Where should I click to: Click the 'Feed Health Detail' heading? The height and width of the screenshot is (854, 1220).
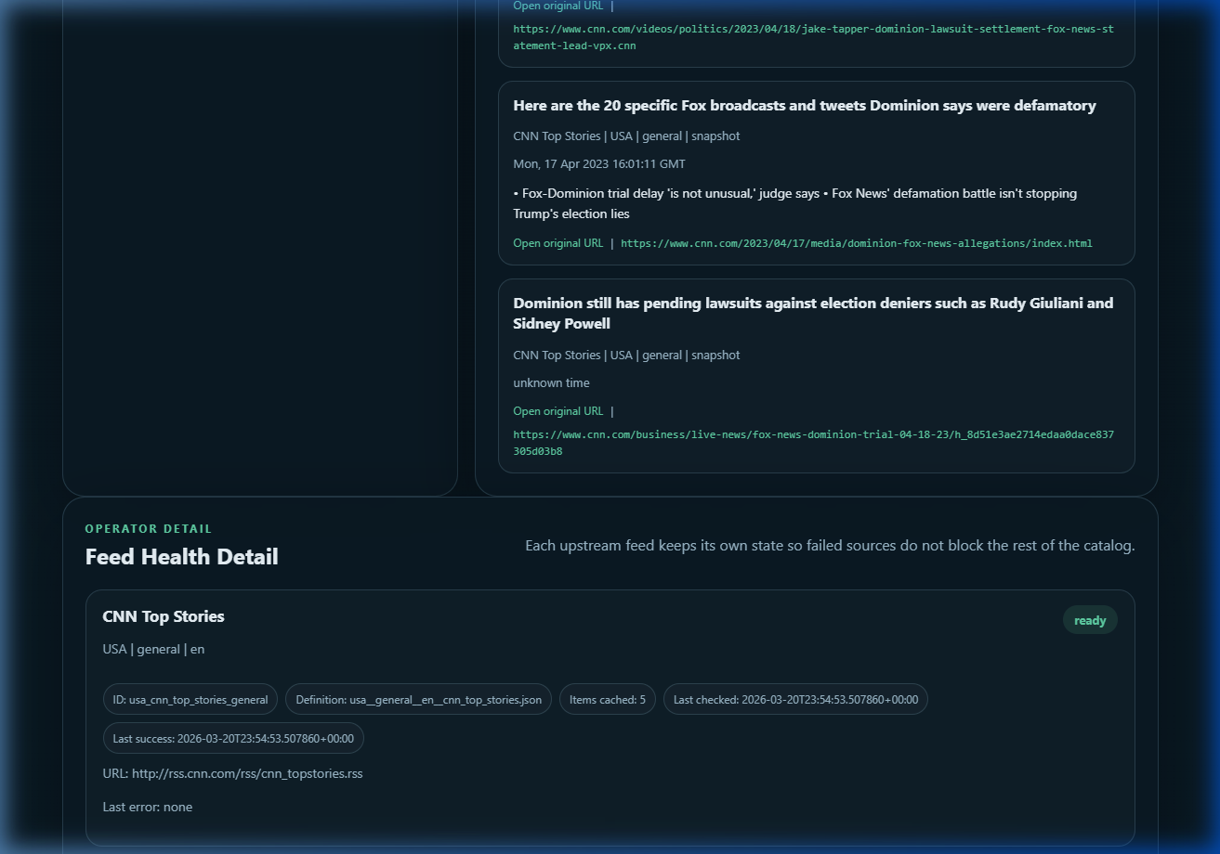click(181, 557)
